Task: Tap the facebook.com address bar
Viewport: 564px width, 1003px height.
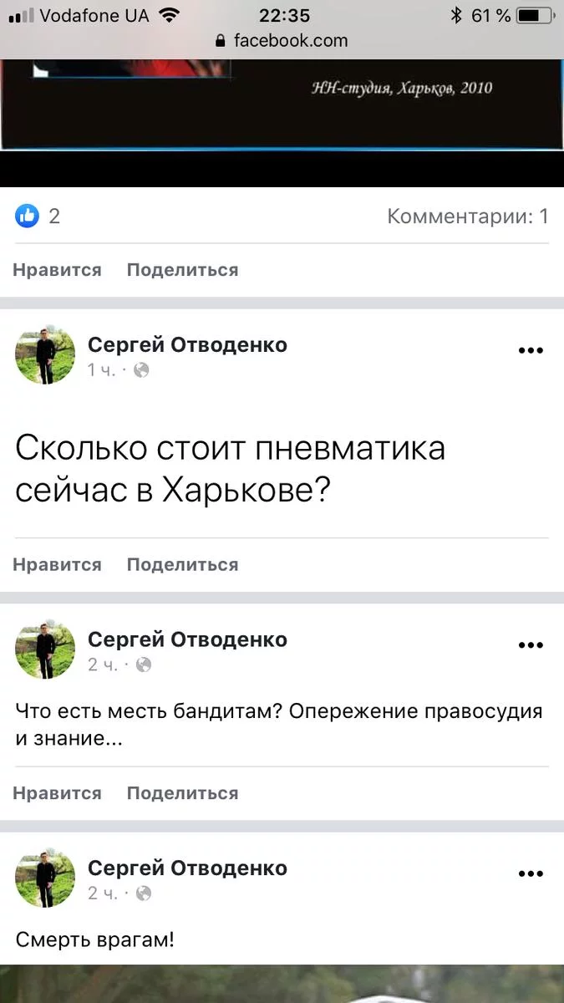Action: [290, 40]
